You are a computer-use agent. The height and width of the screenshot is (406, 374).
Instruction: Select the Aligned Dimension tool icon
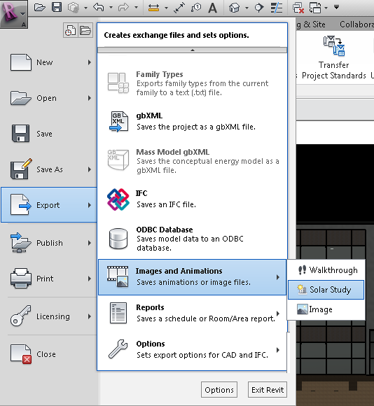coord(179,8)
